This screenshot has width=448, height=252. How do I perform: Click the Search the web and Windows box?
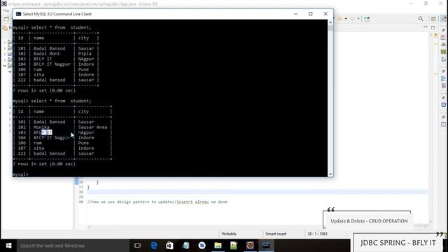pos(73,246)
